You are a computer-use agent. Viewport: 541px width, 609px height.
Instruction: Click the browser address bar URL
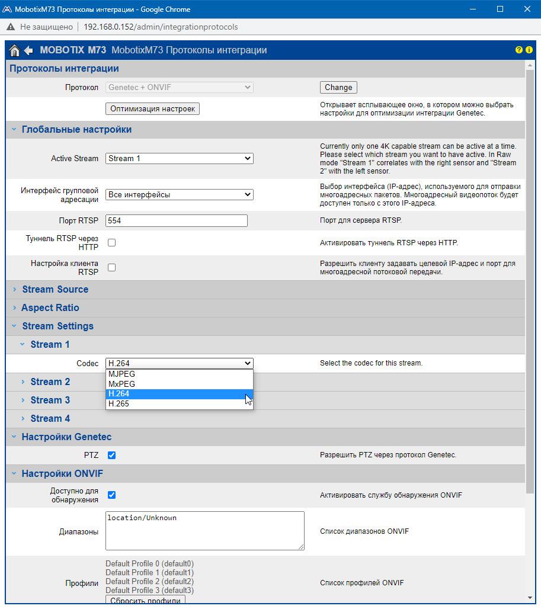pos(161,27)
